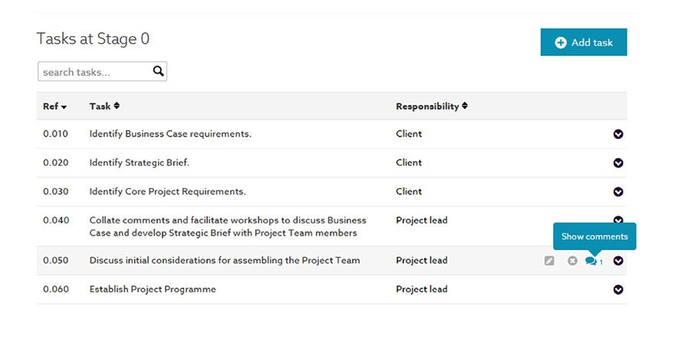
Task: Select the Identify Strategic Brief task
Action: [139, 163]
